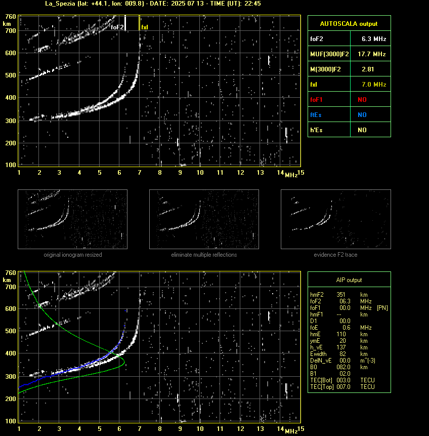Select the MUF(3000)F2 17.7 MHz value

click(x=371, y=54)
